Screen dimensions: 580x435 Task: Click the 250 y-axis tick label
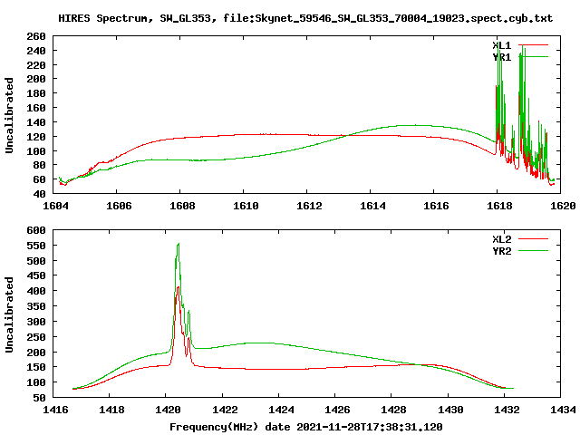(x=36, y=337)
